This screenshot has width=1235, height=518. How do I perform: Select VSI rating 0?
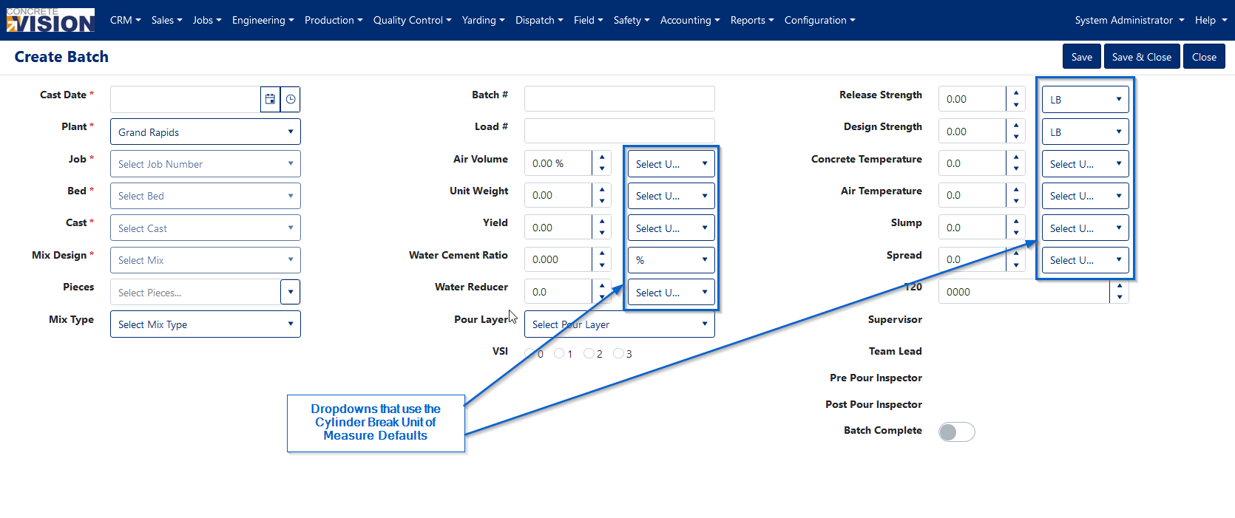click(x=529, y=353)
